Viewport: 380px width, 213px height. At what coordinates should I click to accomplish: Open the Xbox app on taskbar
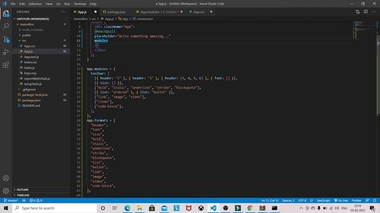pyautogui.click(x=201, y=208)
